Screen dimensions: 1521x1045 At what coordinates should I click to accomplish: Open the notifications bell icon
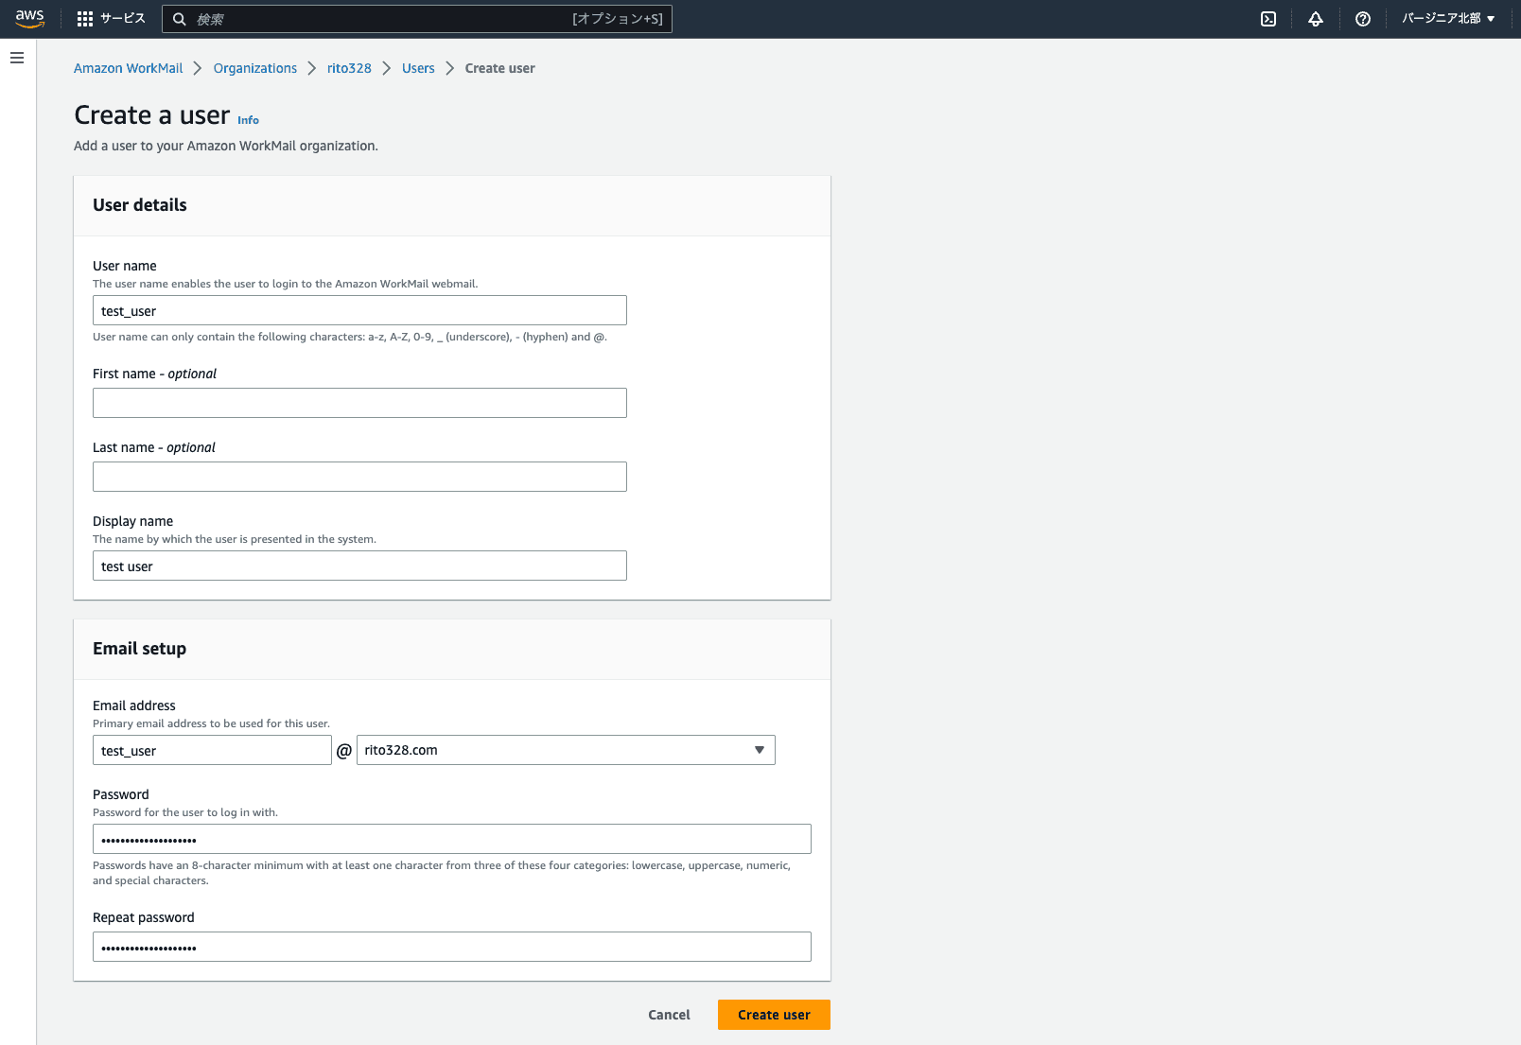point(1316,19)
